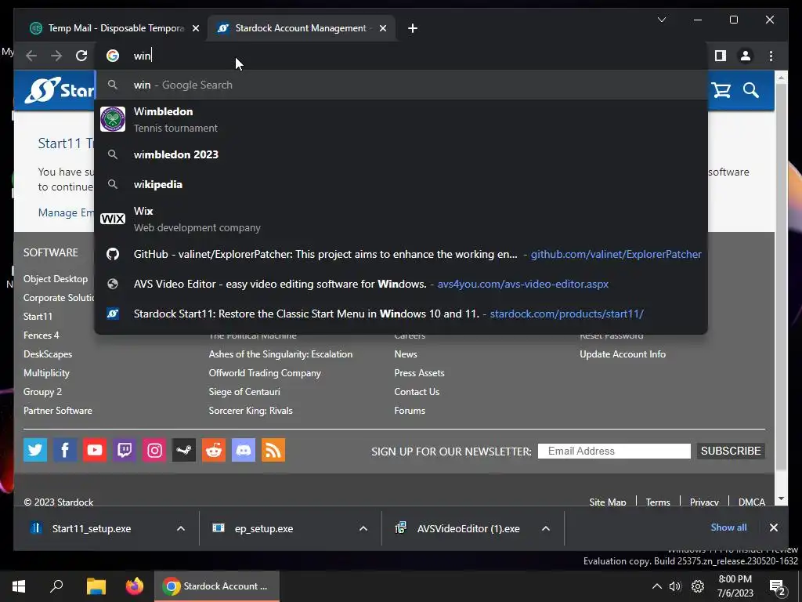This screenshot has width=802, height=602.
Task: Open the Chrome profile icon
Action: point(746,56)
